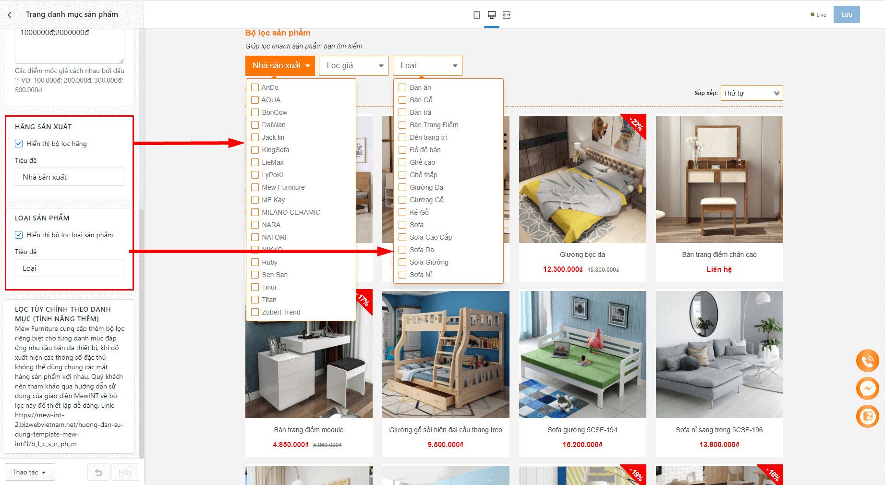Open Sofa giường 5CSF-194 title link
This screenshot has height=485, width=885.
point(582,430)
